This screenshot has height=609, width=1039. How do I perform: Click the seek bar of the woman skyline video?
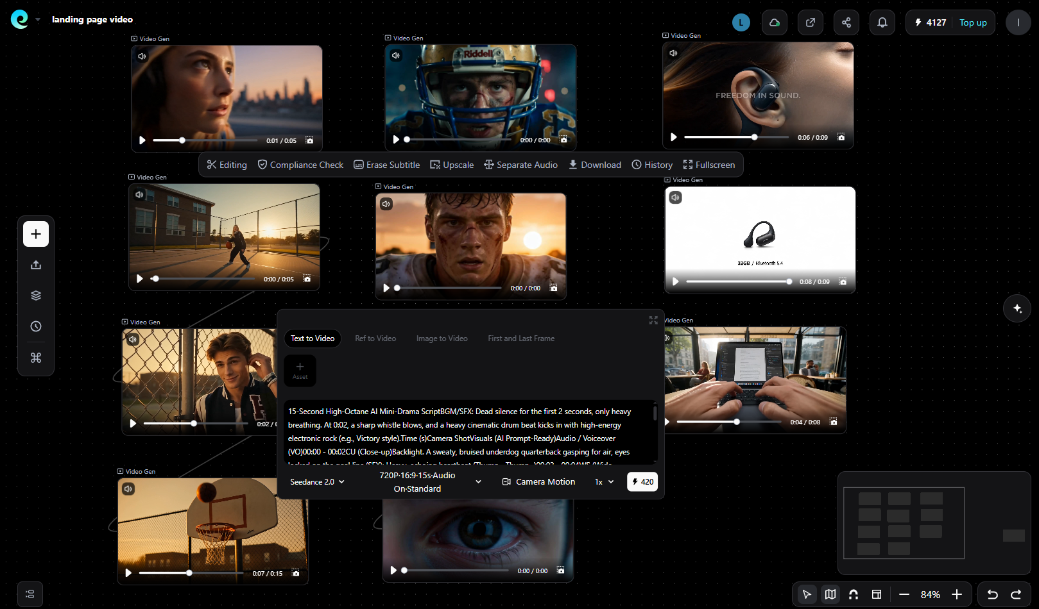(205, 140)
